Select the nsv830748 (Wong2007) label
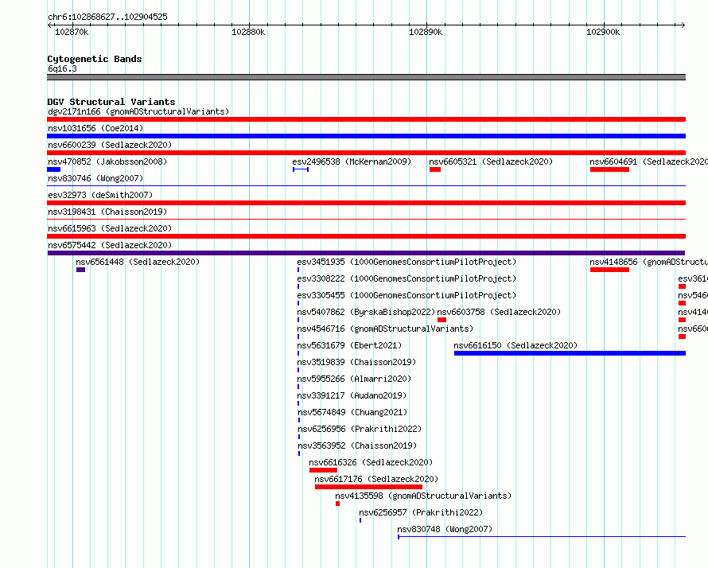The width and height of the screenshot is (708, 568). click(445, 529)
